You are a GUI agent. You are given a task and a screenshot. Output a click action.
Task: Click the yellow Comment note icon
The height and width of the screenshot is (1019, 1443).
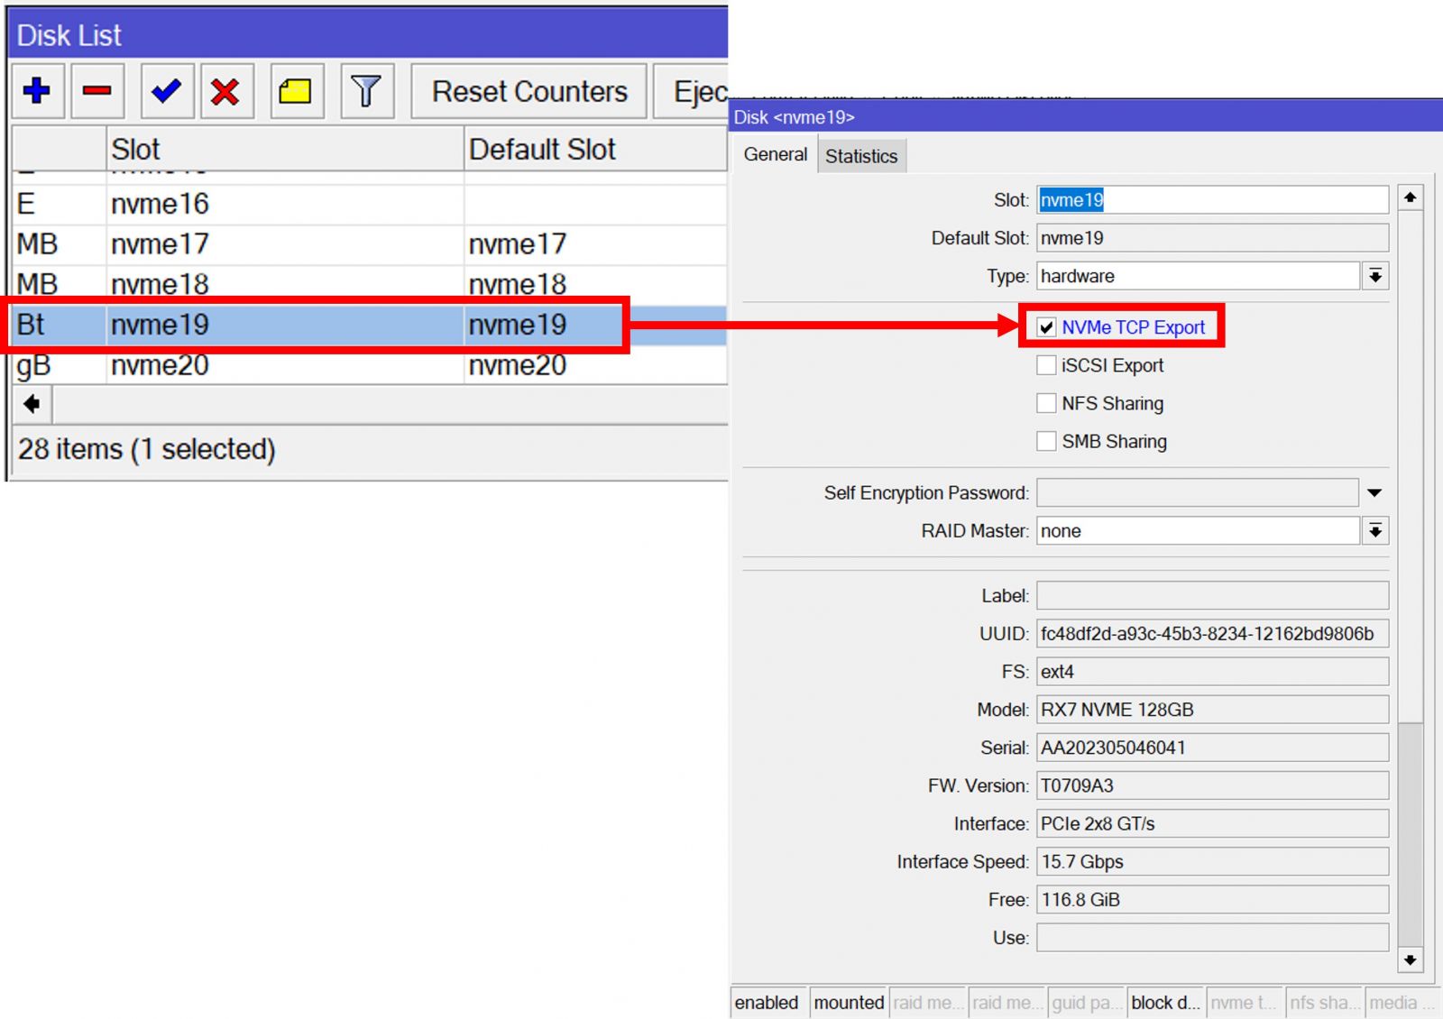tap(296, 91)
